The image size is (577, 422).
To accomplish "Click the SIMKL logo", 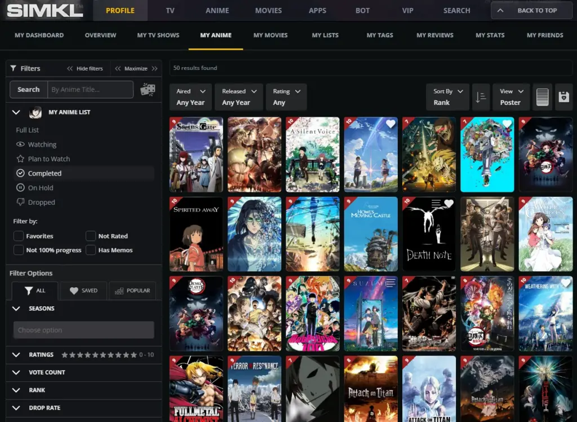I will [x=45, y=10].
